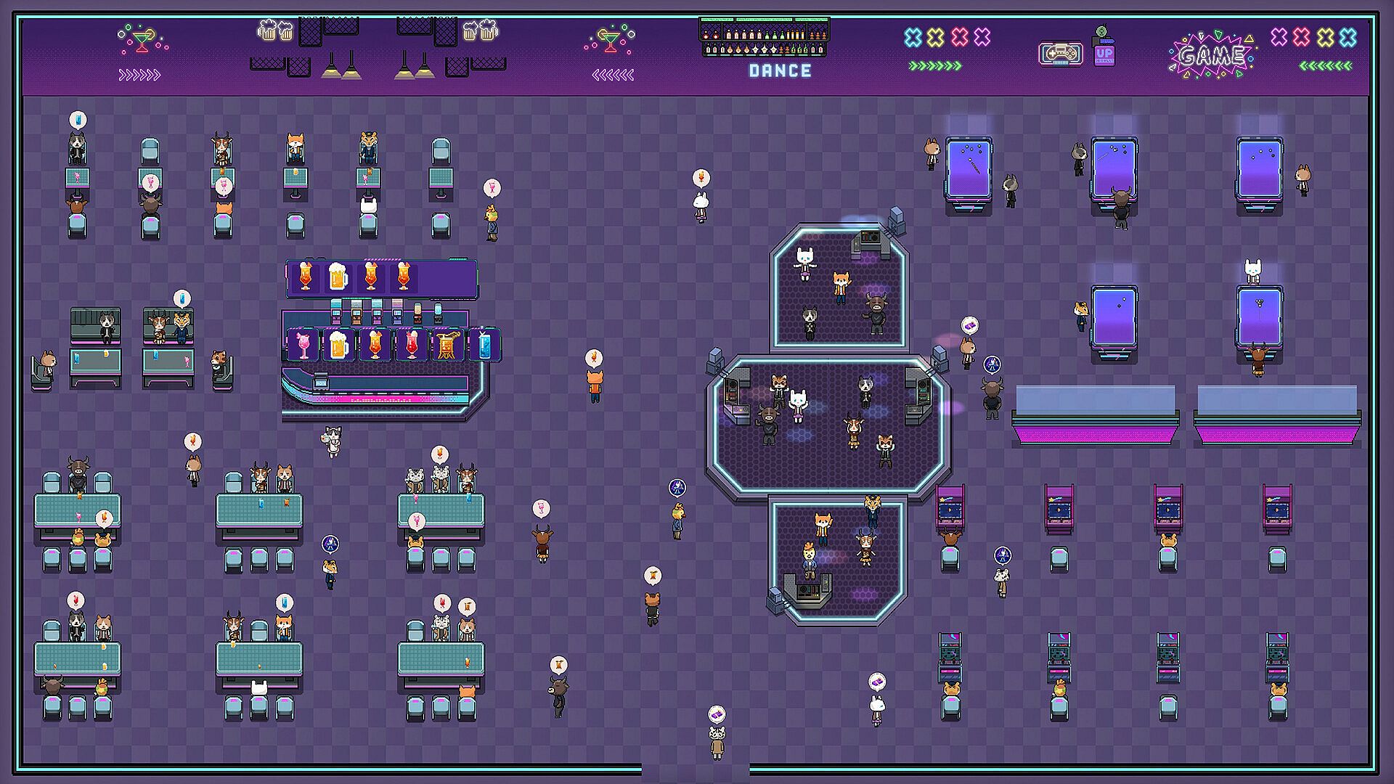
Task: Click the purple ticket bubble above the entrance raccoon
Action: point(717,714)
